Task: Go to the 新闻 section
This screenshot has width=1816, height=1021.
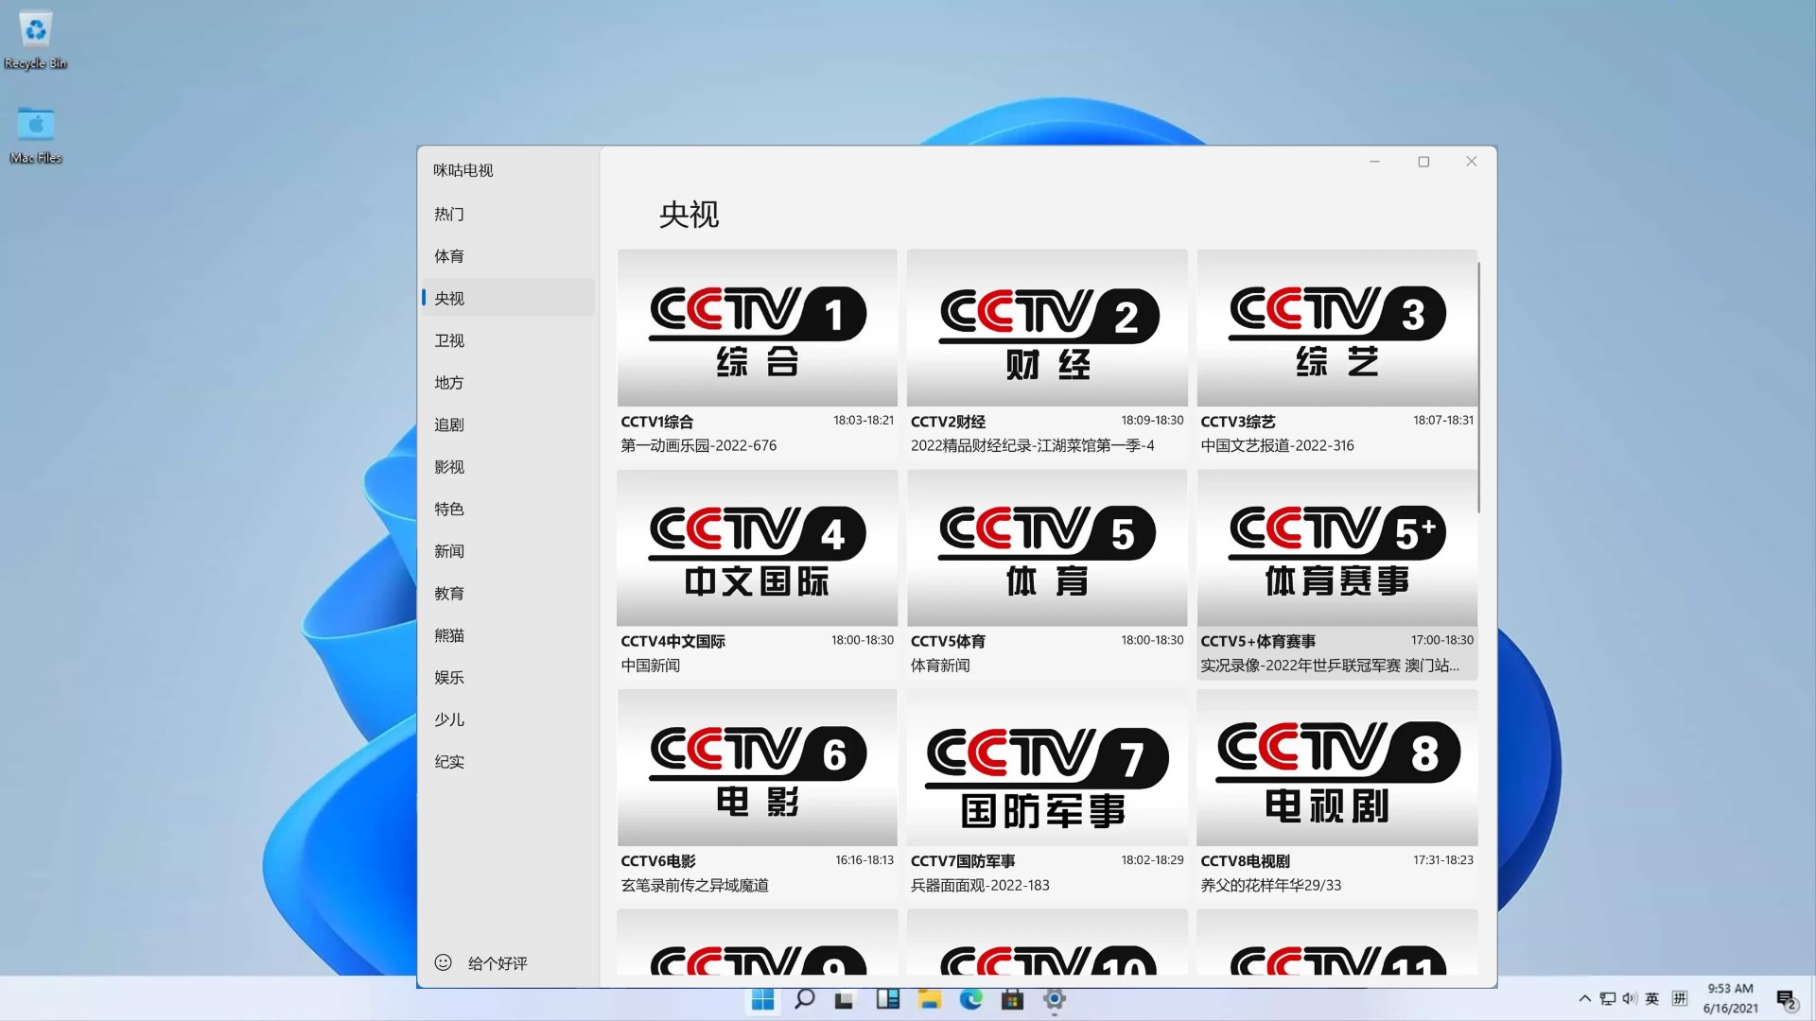Action: click(508, 551)
